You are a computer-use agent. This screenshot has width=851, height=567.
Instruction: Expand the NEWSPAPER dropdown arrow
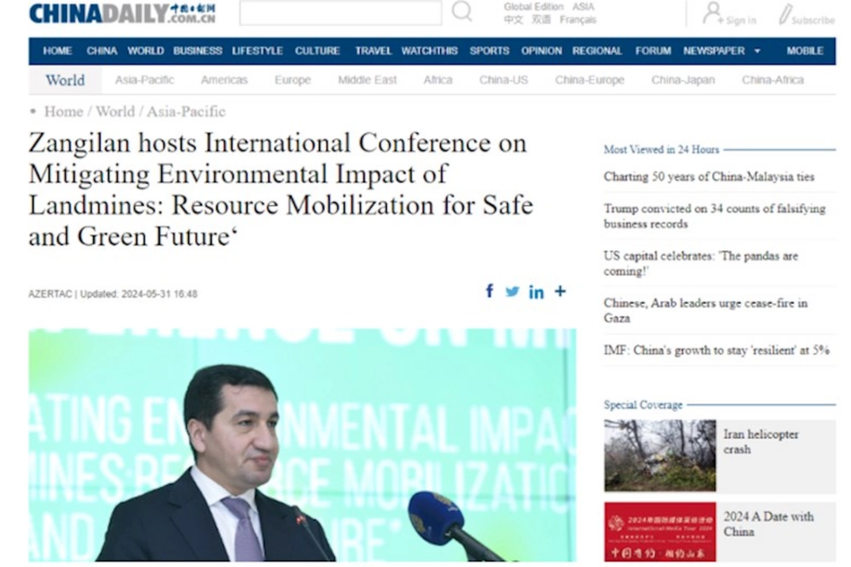(757, 51)
